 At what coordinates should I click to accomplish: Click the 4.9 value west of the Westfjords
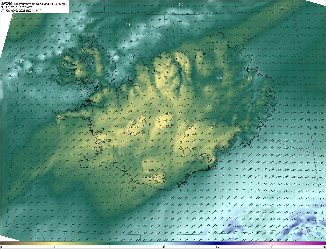(x=30, y=72)
